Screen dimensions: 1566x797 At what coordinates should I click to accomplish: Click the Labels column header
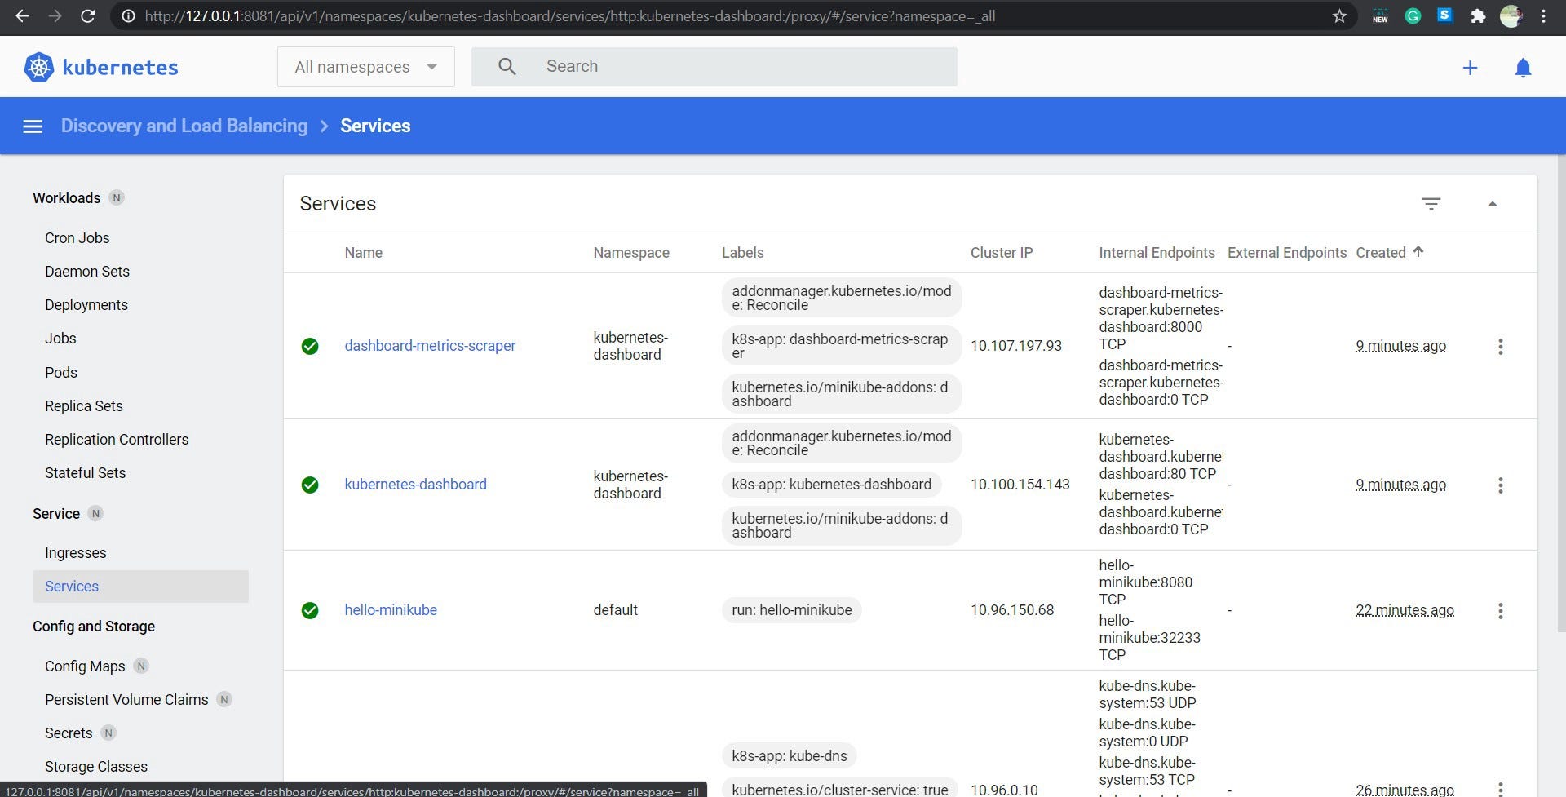(743, 253)
